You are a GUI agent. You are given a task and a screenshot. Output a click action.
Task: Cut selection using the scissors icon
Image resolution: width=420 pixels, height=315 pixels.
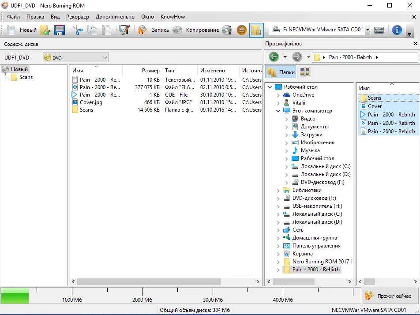pos(78,30)
